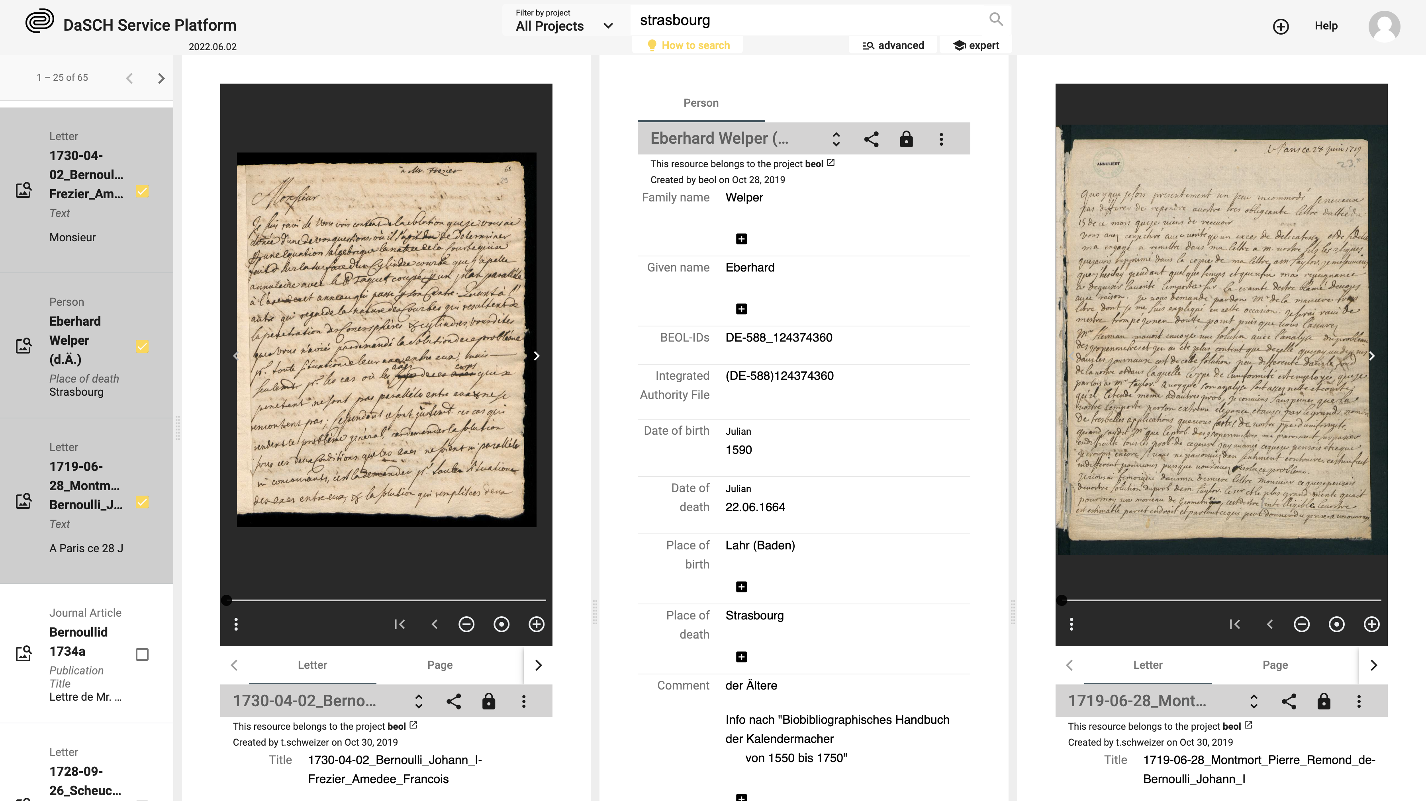Go to previous page of search results
Image resolution: width=1426 pixels, height=801 pixels.
pyautogui.click(x=129, y=78)
